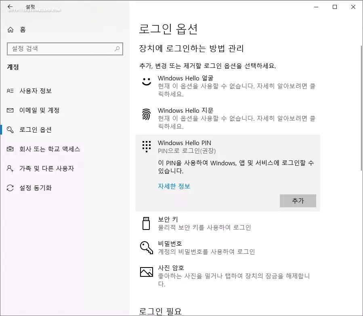
Task: Click the 설정 동기화 sync icon
Action: [x=10, y=187]
